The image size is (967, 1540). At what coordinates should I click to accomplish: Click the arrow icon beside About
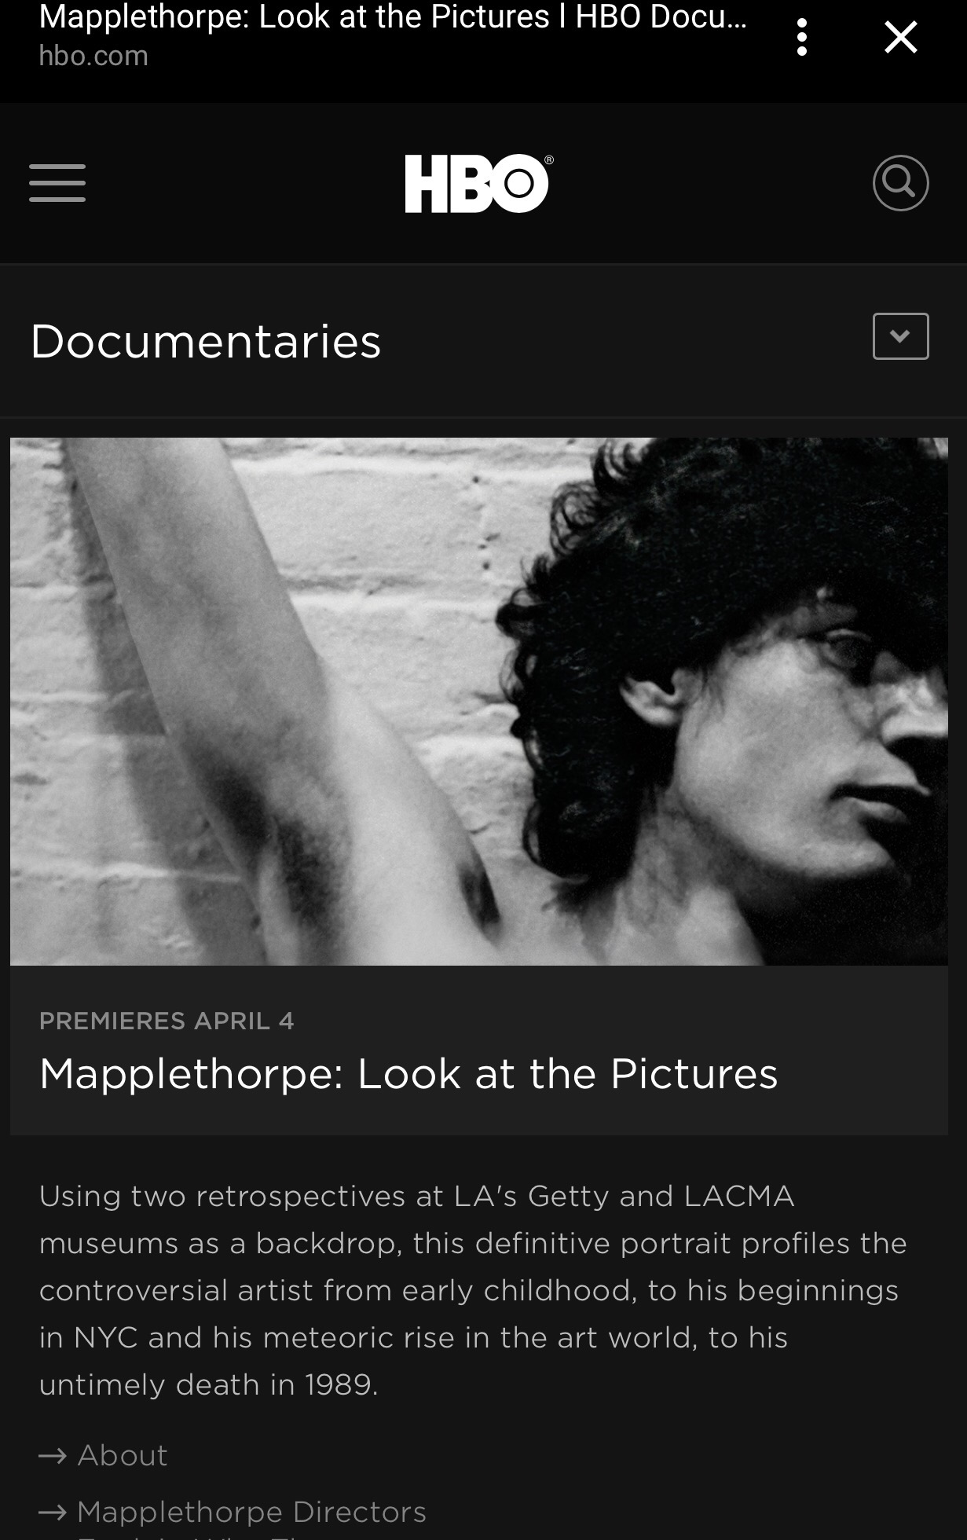click(53, 1456)
